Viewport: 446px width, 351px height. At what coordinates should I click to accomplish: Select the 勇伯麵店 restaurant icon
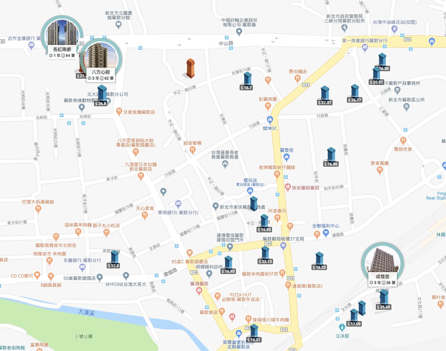coord(297,78)
